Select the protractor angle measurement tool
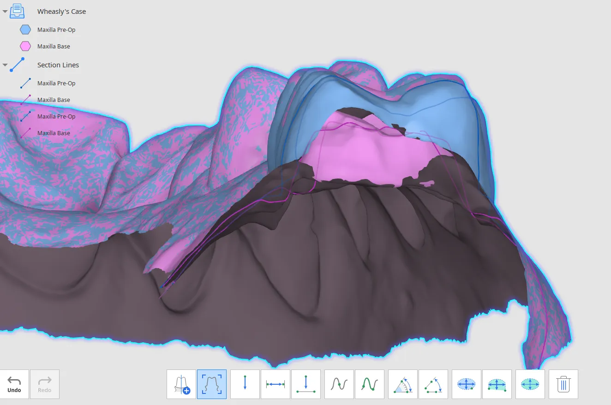The width and height of the screenshot is (611, 405). [403, 384]
